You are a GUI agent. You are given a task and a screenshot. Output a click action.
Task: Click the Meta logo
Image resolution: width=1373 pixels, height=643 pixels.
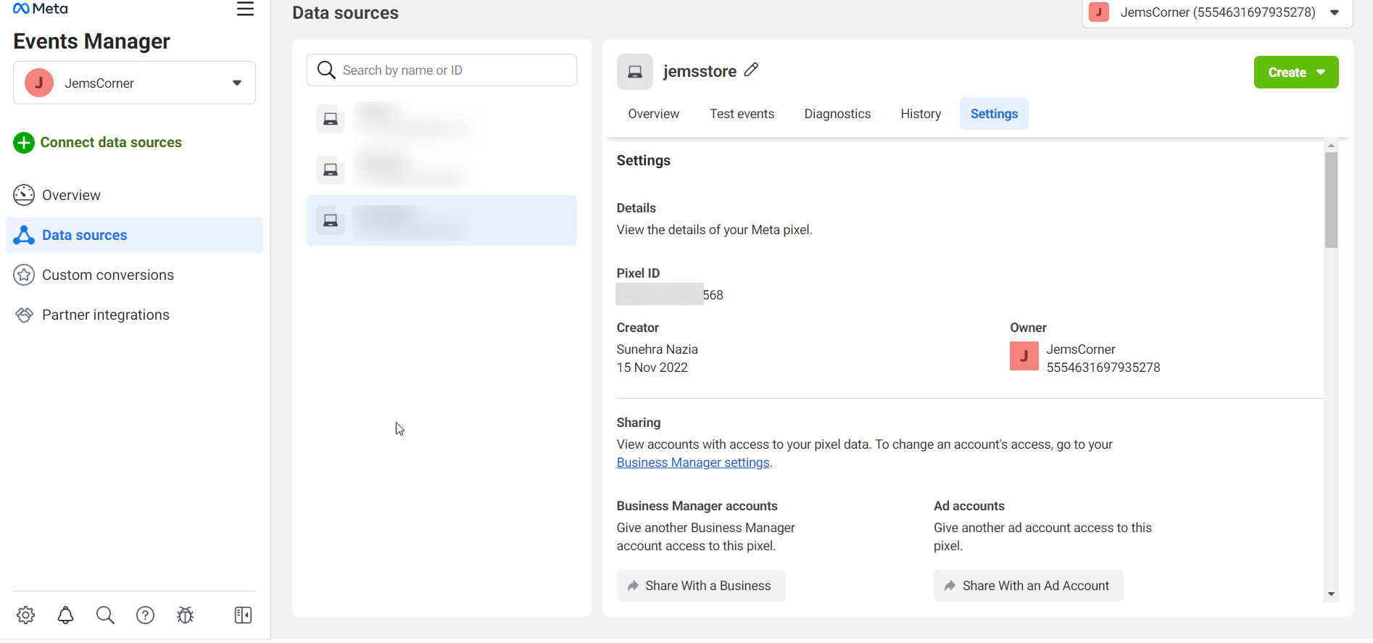click(41, 9)
